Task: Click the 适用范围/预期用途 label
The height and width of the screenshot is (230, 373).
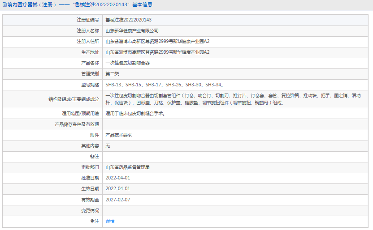Action: (x=80, y=114)
